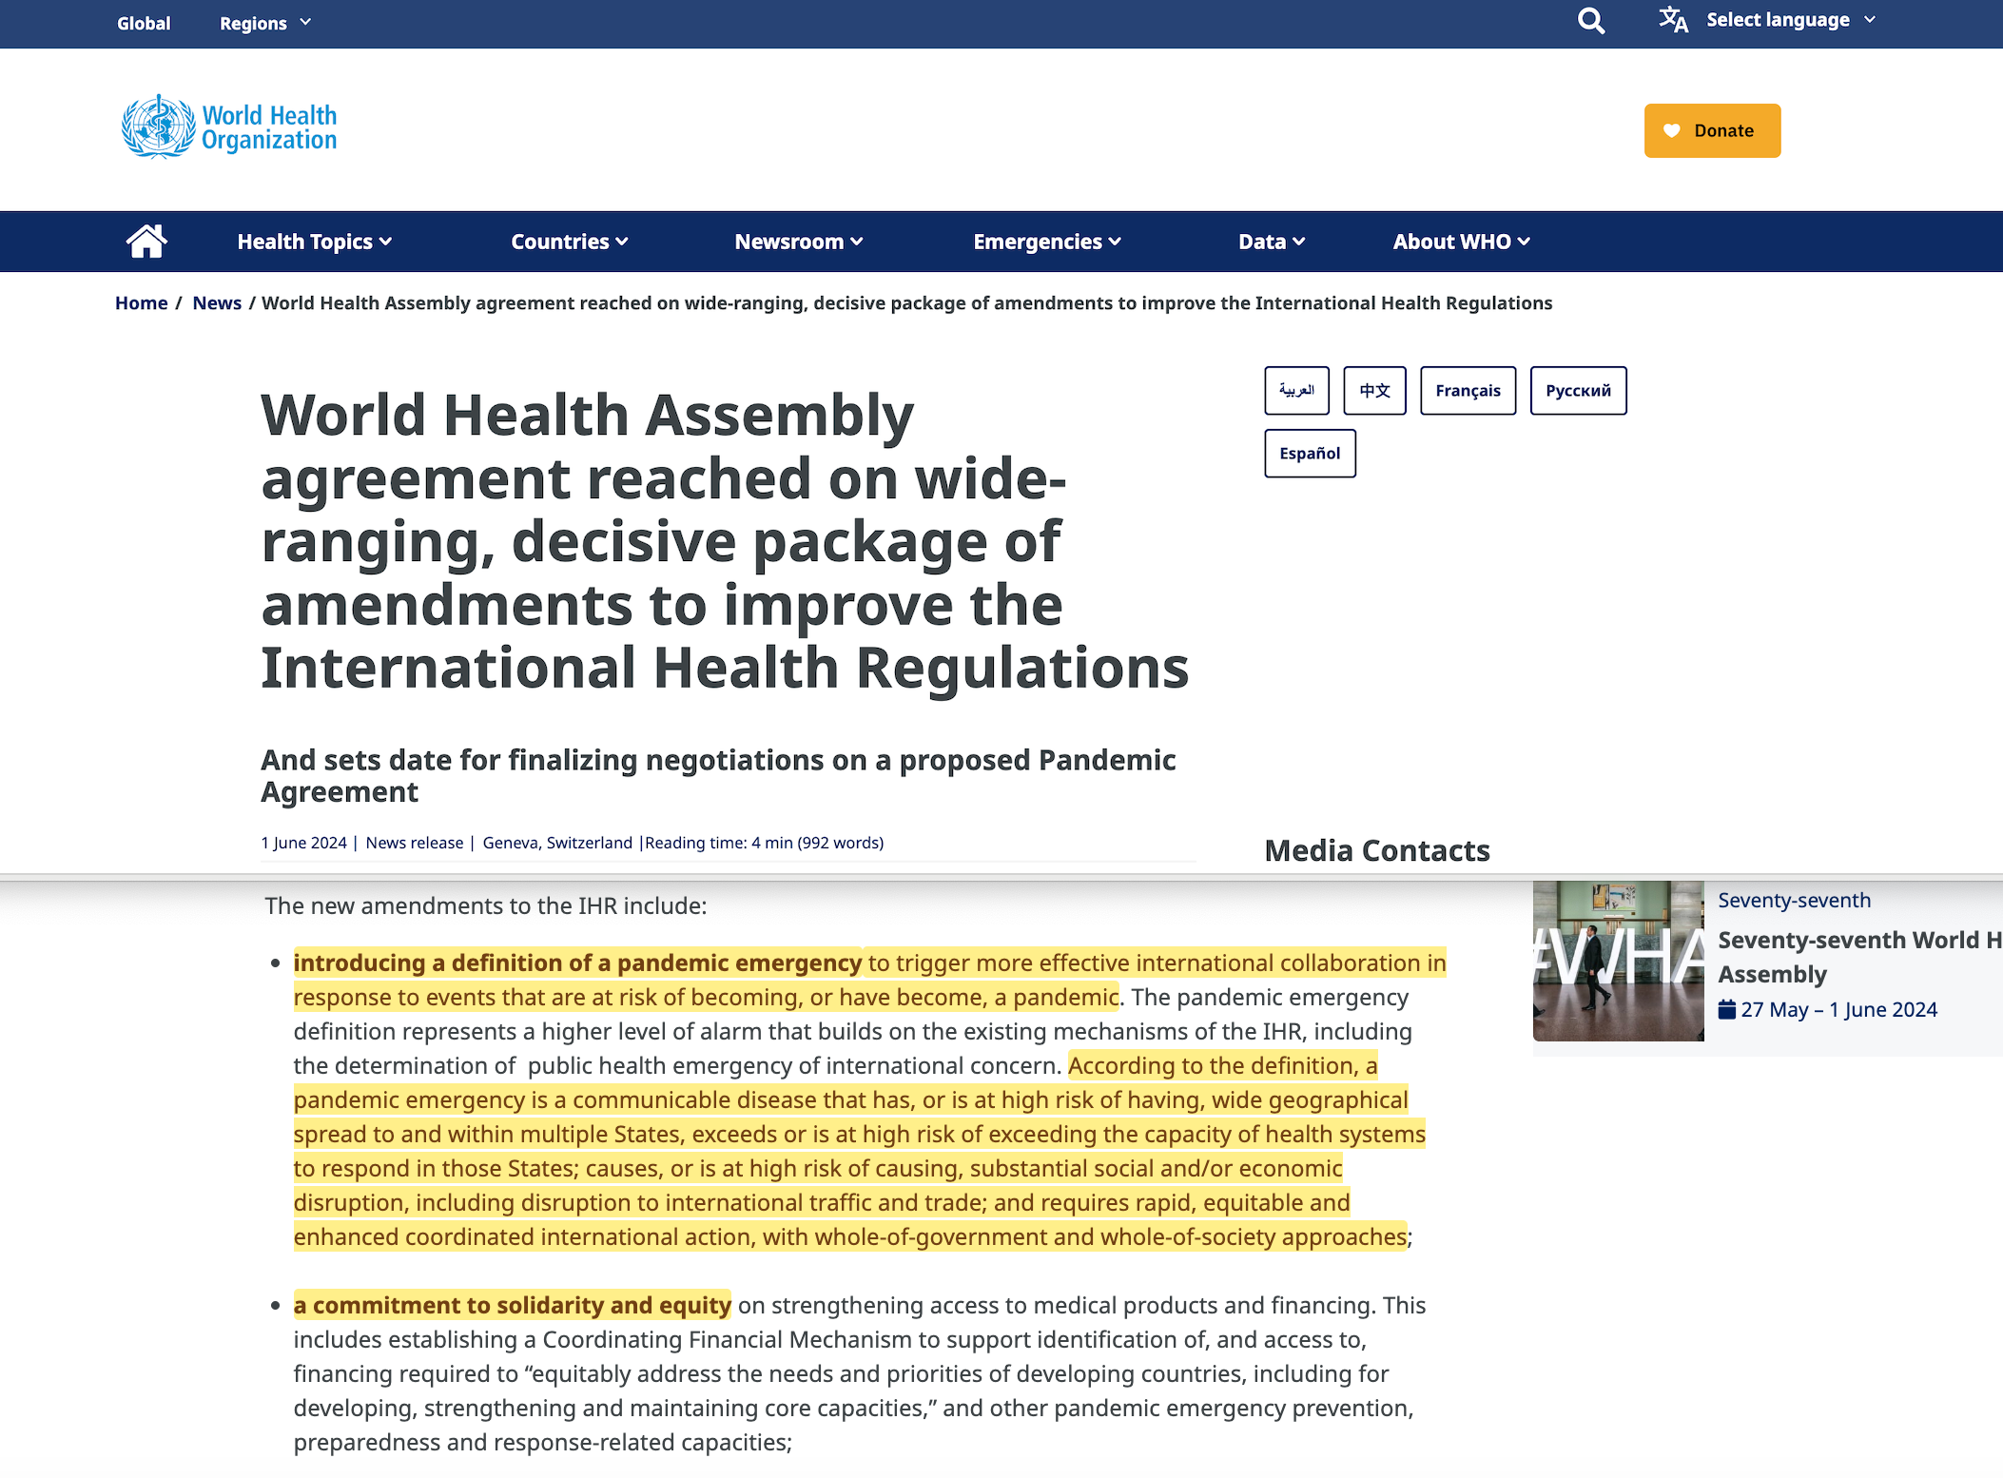Open the Data menu
This screenshot has width=2003, height=1478.
click(1271, 242)
